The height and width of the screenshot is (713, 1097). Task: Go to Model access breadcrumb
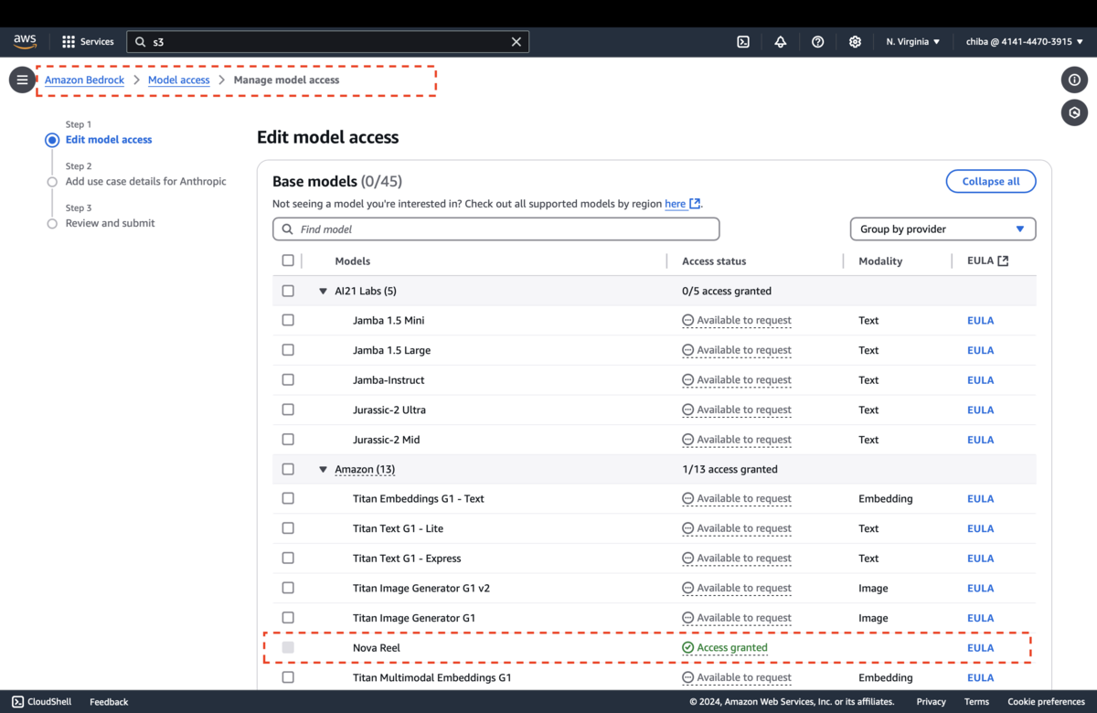coord(179,80)
